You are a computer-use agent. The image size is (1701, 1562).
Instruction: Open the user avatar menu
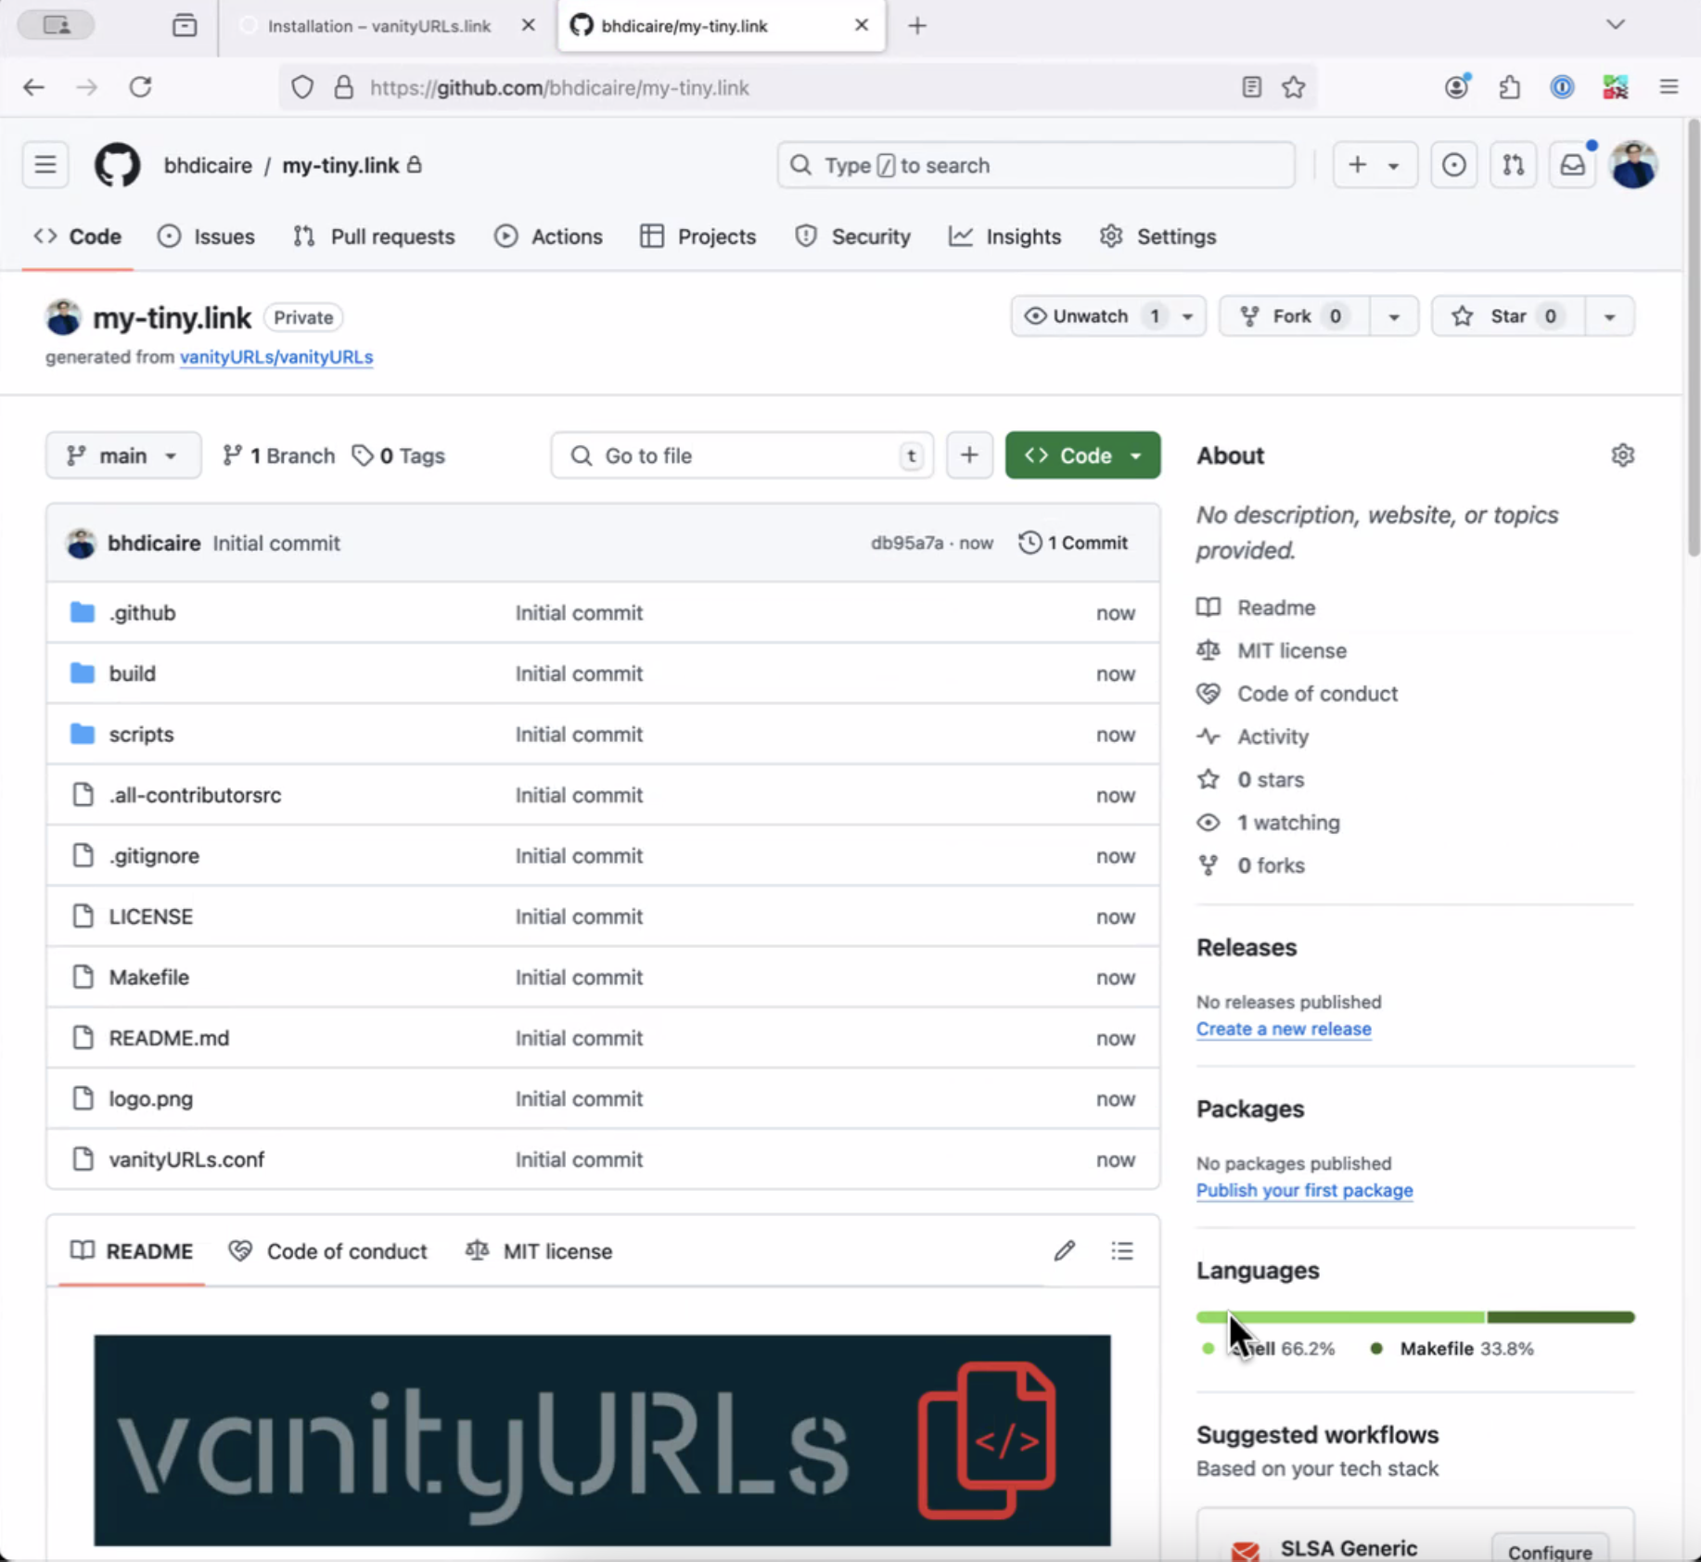pos(1634,165)
